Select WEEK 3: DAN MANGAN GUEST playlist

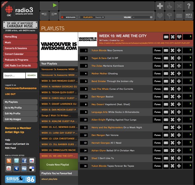(x=59, y=81)
